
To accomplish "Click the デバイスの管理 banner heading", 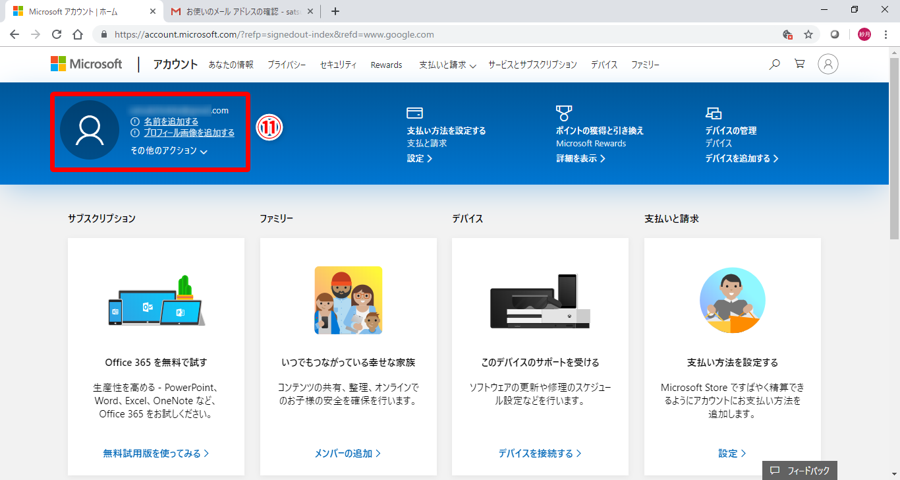I will coord(731,131).
